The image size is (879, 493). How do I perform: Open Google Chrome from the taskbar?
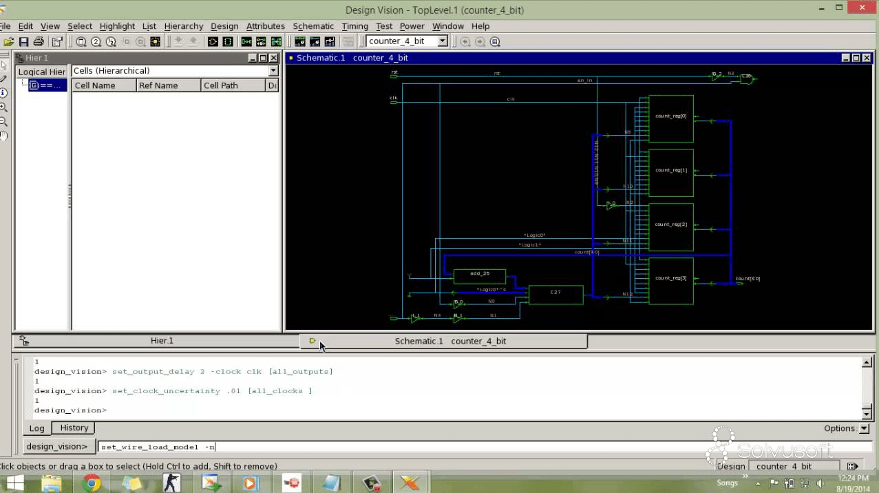(92, 483)
